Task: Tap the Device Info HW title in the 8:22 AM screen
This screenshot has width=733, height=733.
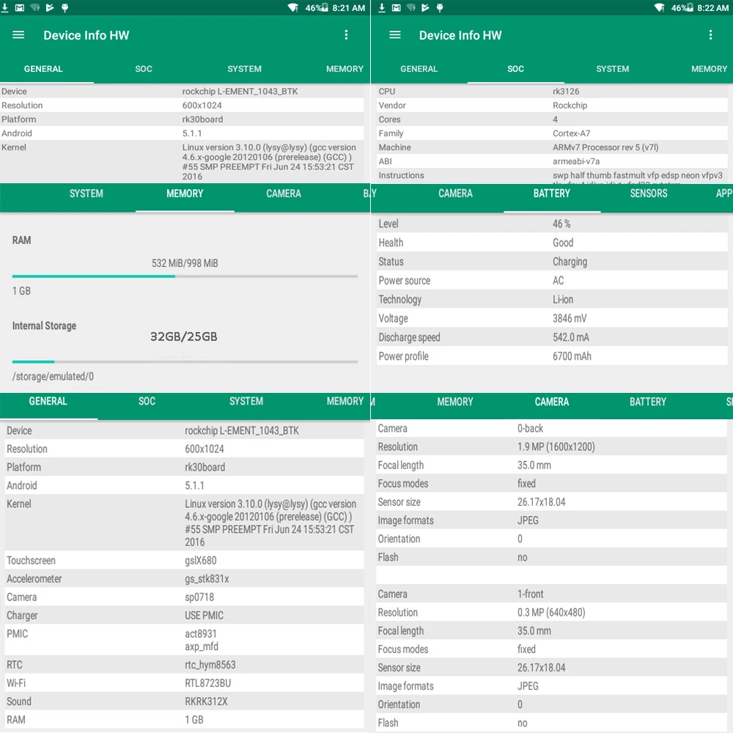Action: coord(460,35)
